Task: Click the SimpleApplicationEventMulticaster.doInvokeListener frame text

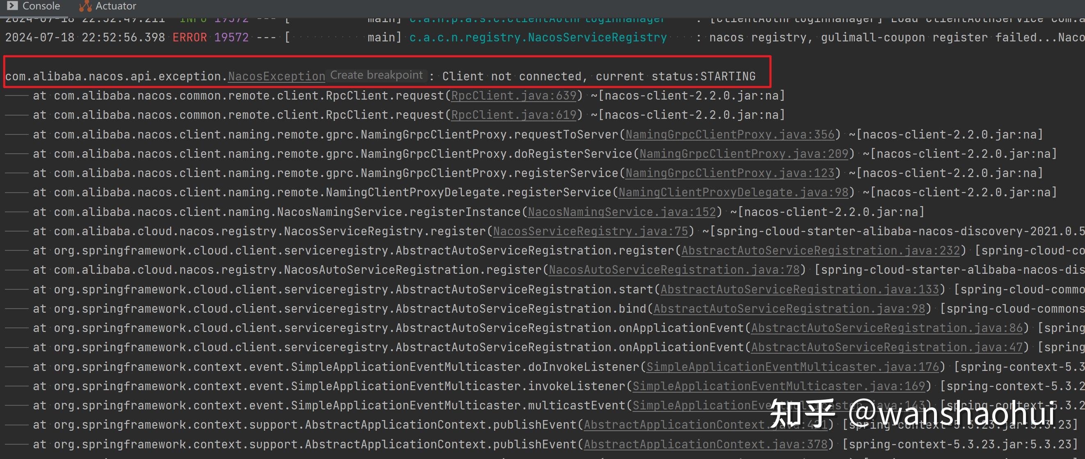Action: [465, 366]
